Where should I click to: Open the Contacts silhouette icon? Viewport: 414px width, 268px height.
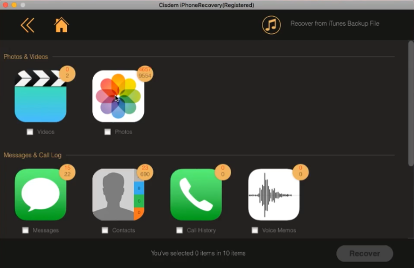click(x=118, y=194)
